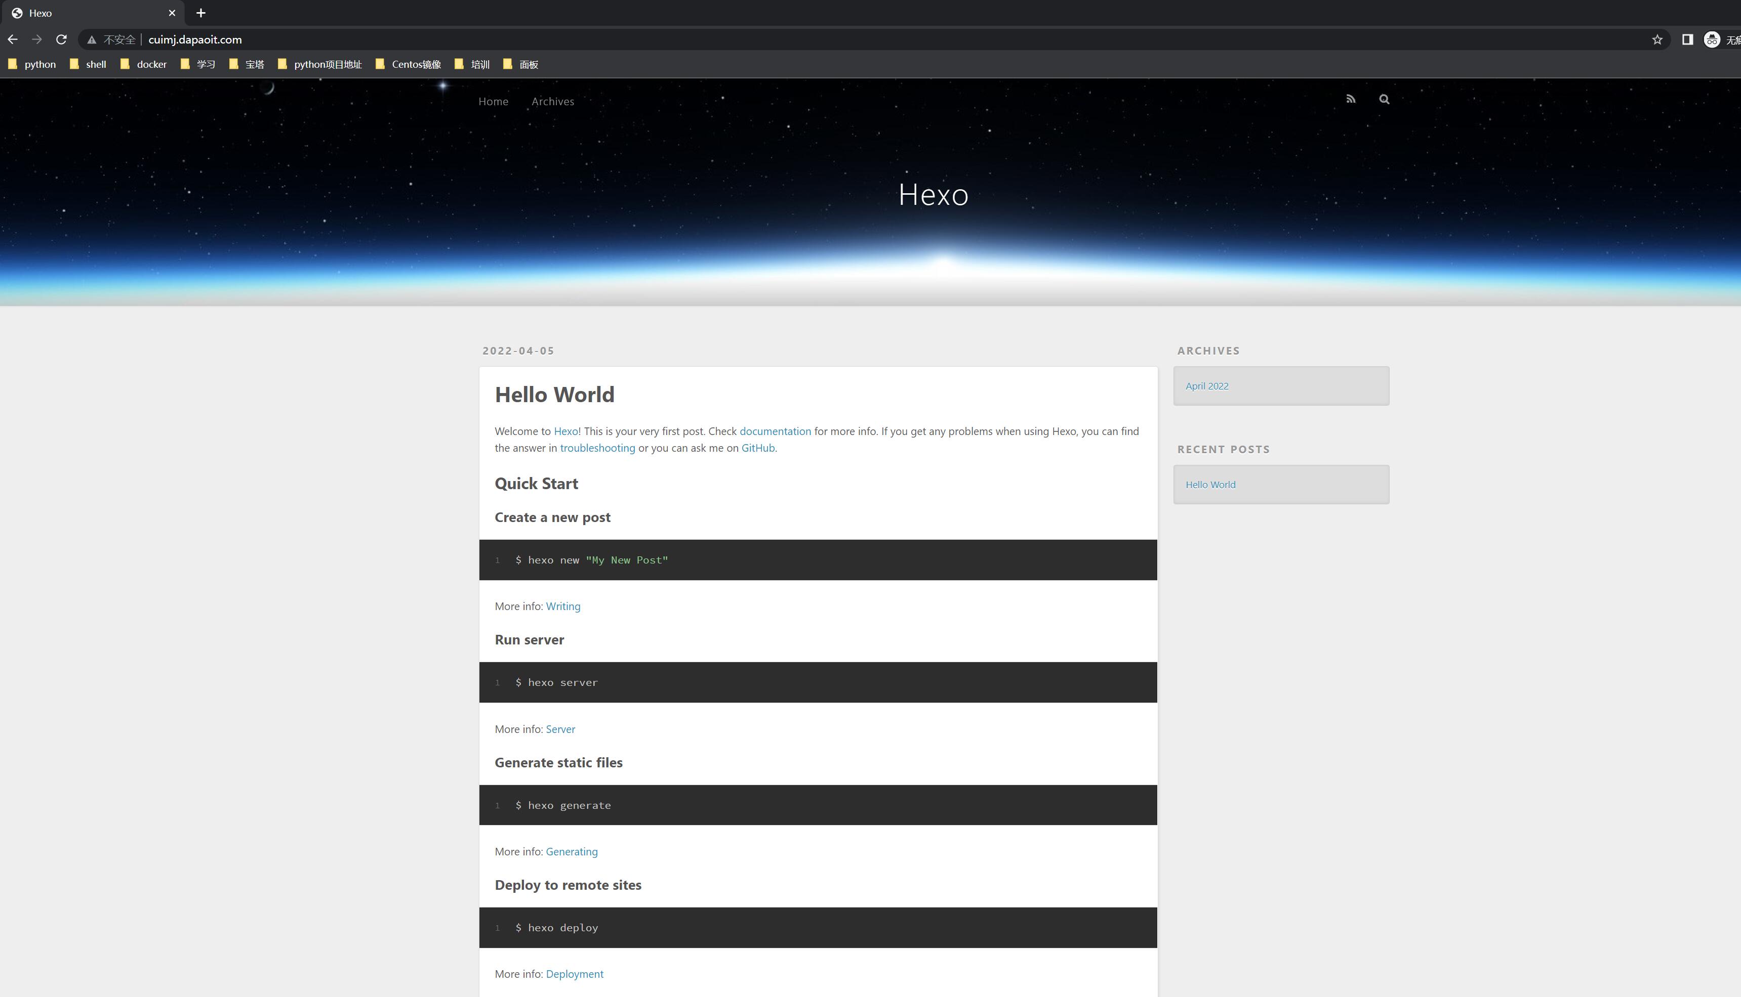Click the not-secure warning icon

click(x=91, y=40)
